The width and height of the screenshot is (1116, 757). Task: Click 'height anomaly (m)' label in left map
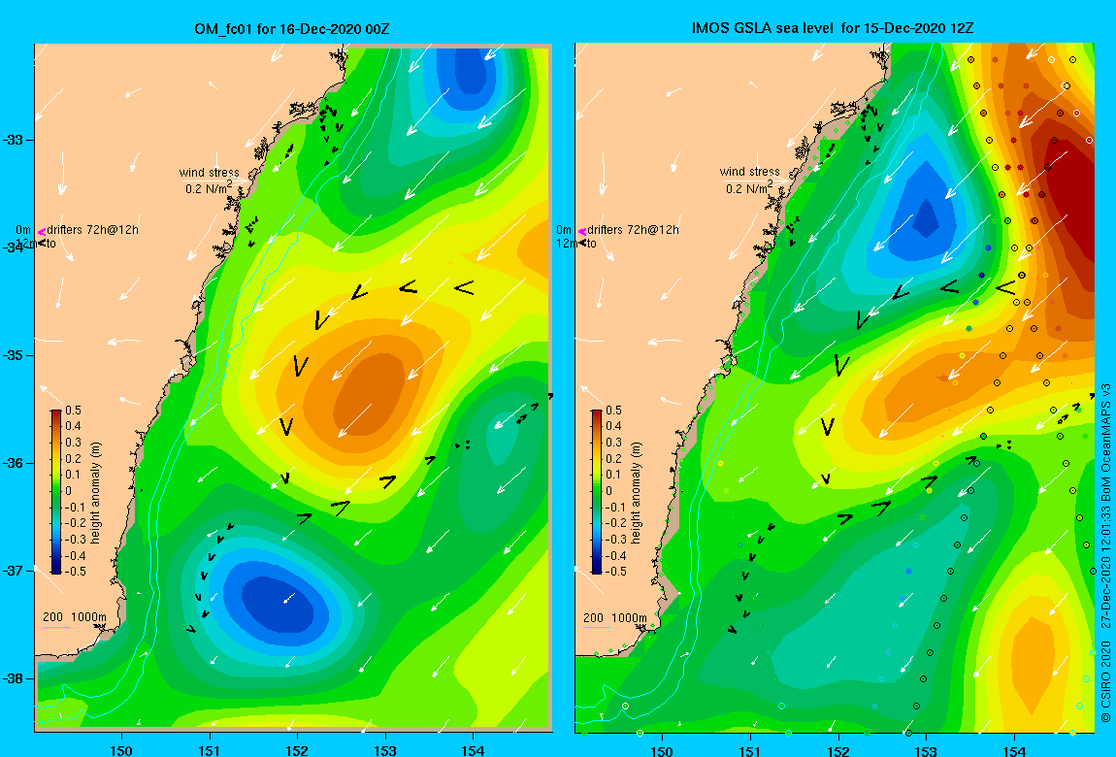pyautogui.click(x=96, y=492)
